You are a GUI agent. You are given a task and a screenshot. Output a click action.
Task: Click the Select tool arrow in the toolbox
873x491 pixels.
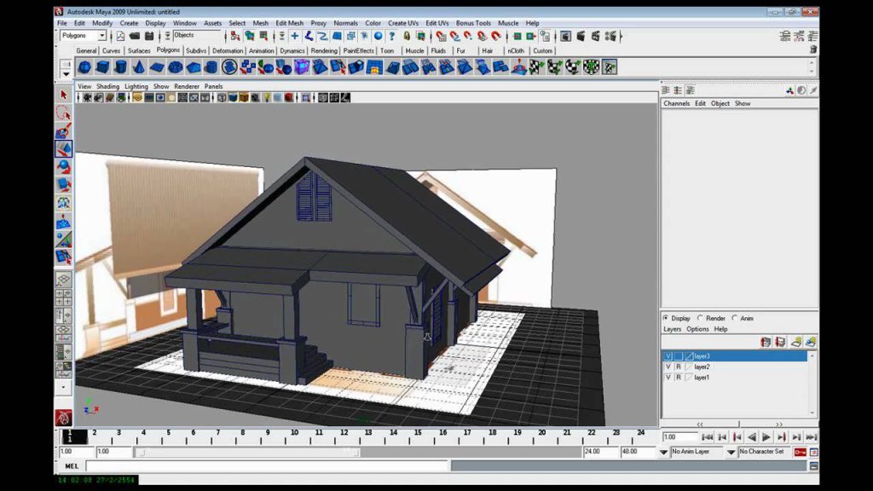pos(63,95)
